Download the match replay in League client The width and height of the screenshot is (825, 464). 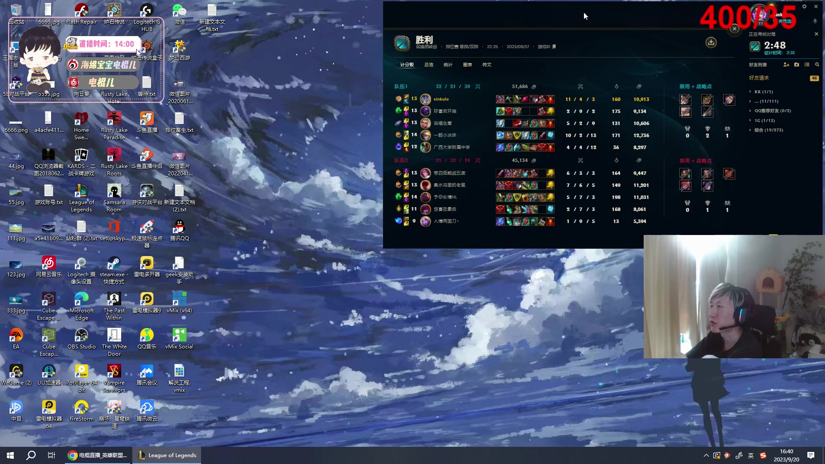711,42
